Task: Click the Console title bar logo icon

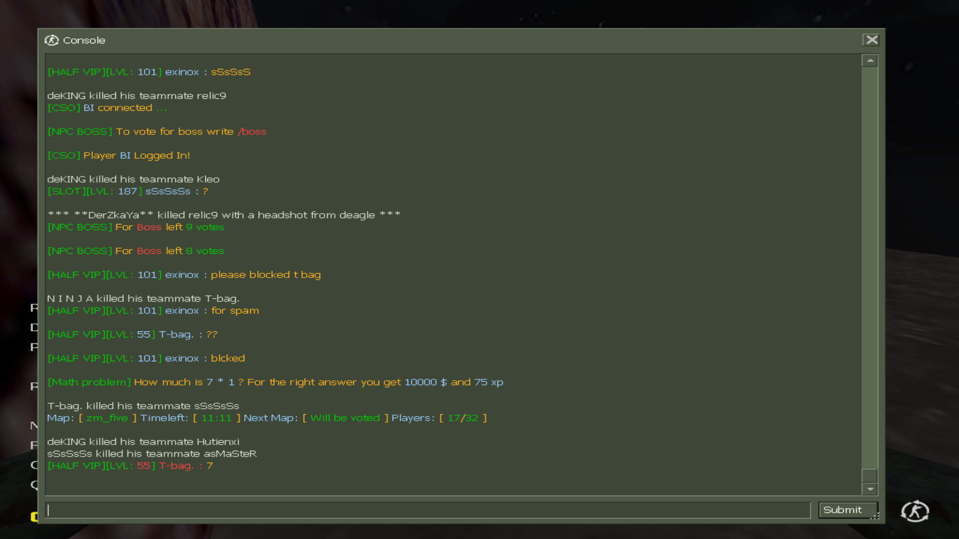Action: tap(51, 40)
